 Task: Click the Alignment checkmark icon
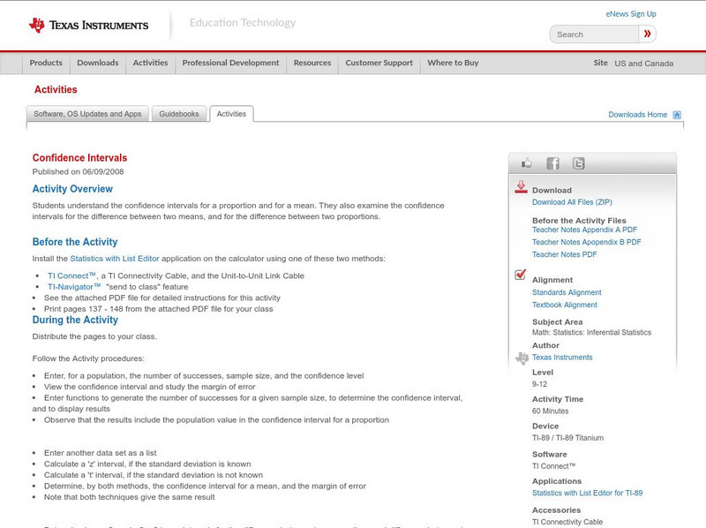[x=520, y=275]
